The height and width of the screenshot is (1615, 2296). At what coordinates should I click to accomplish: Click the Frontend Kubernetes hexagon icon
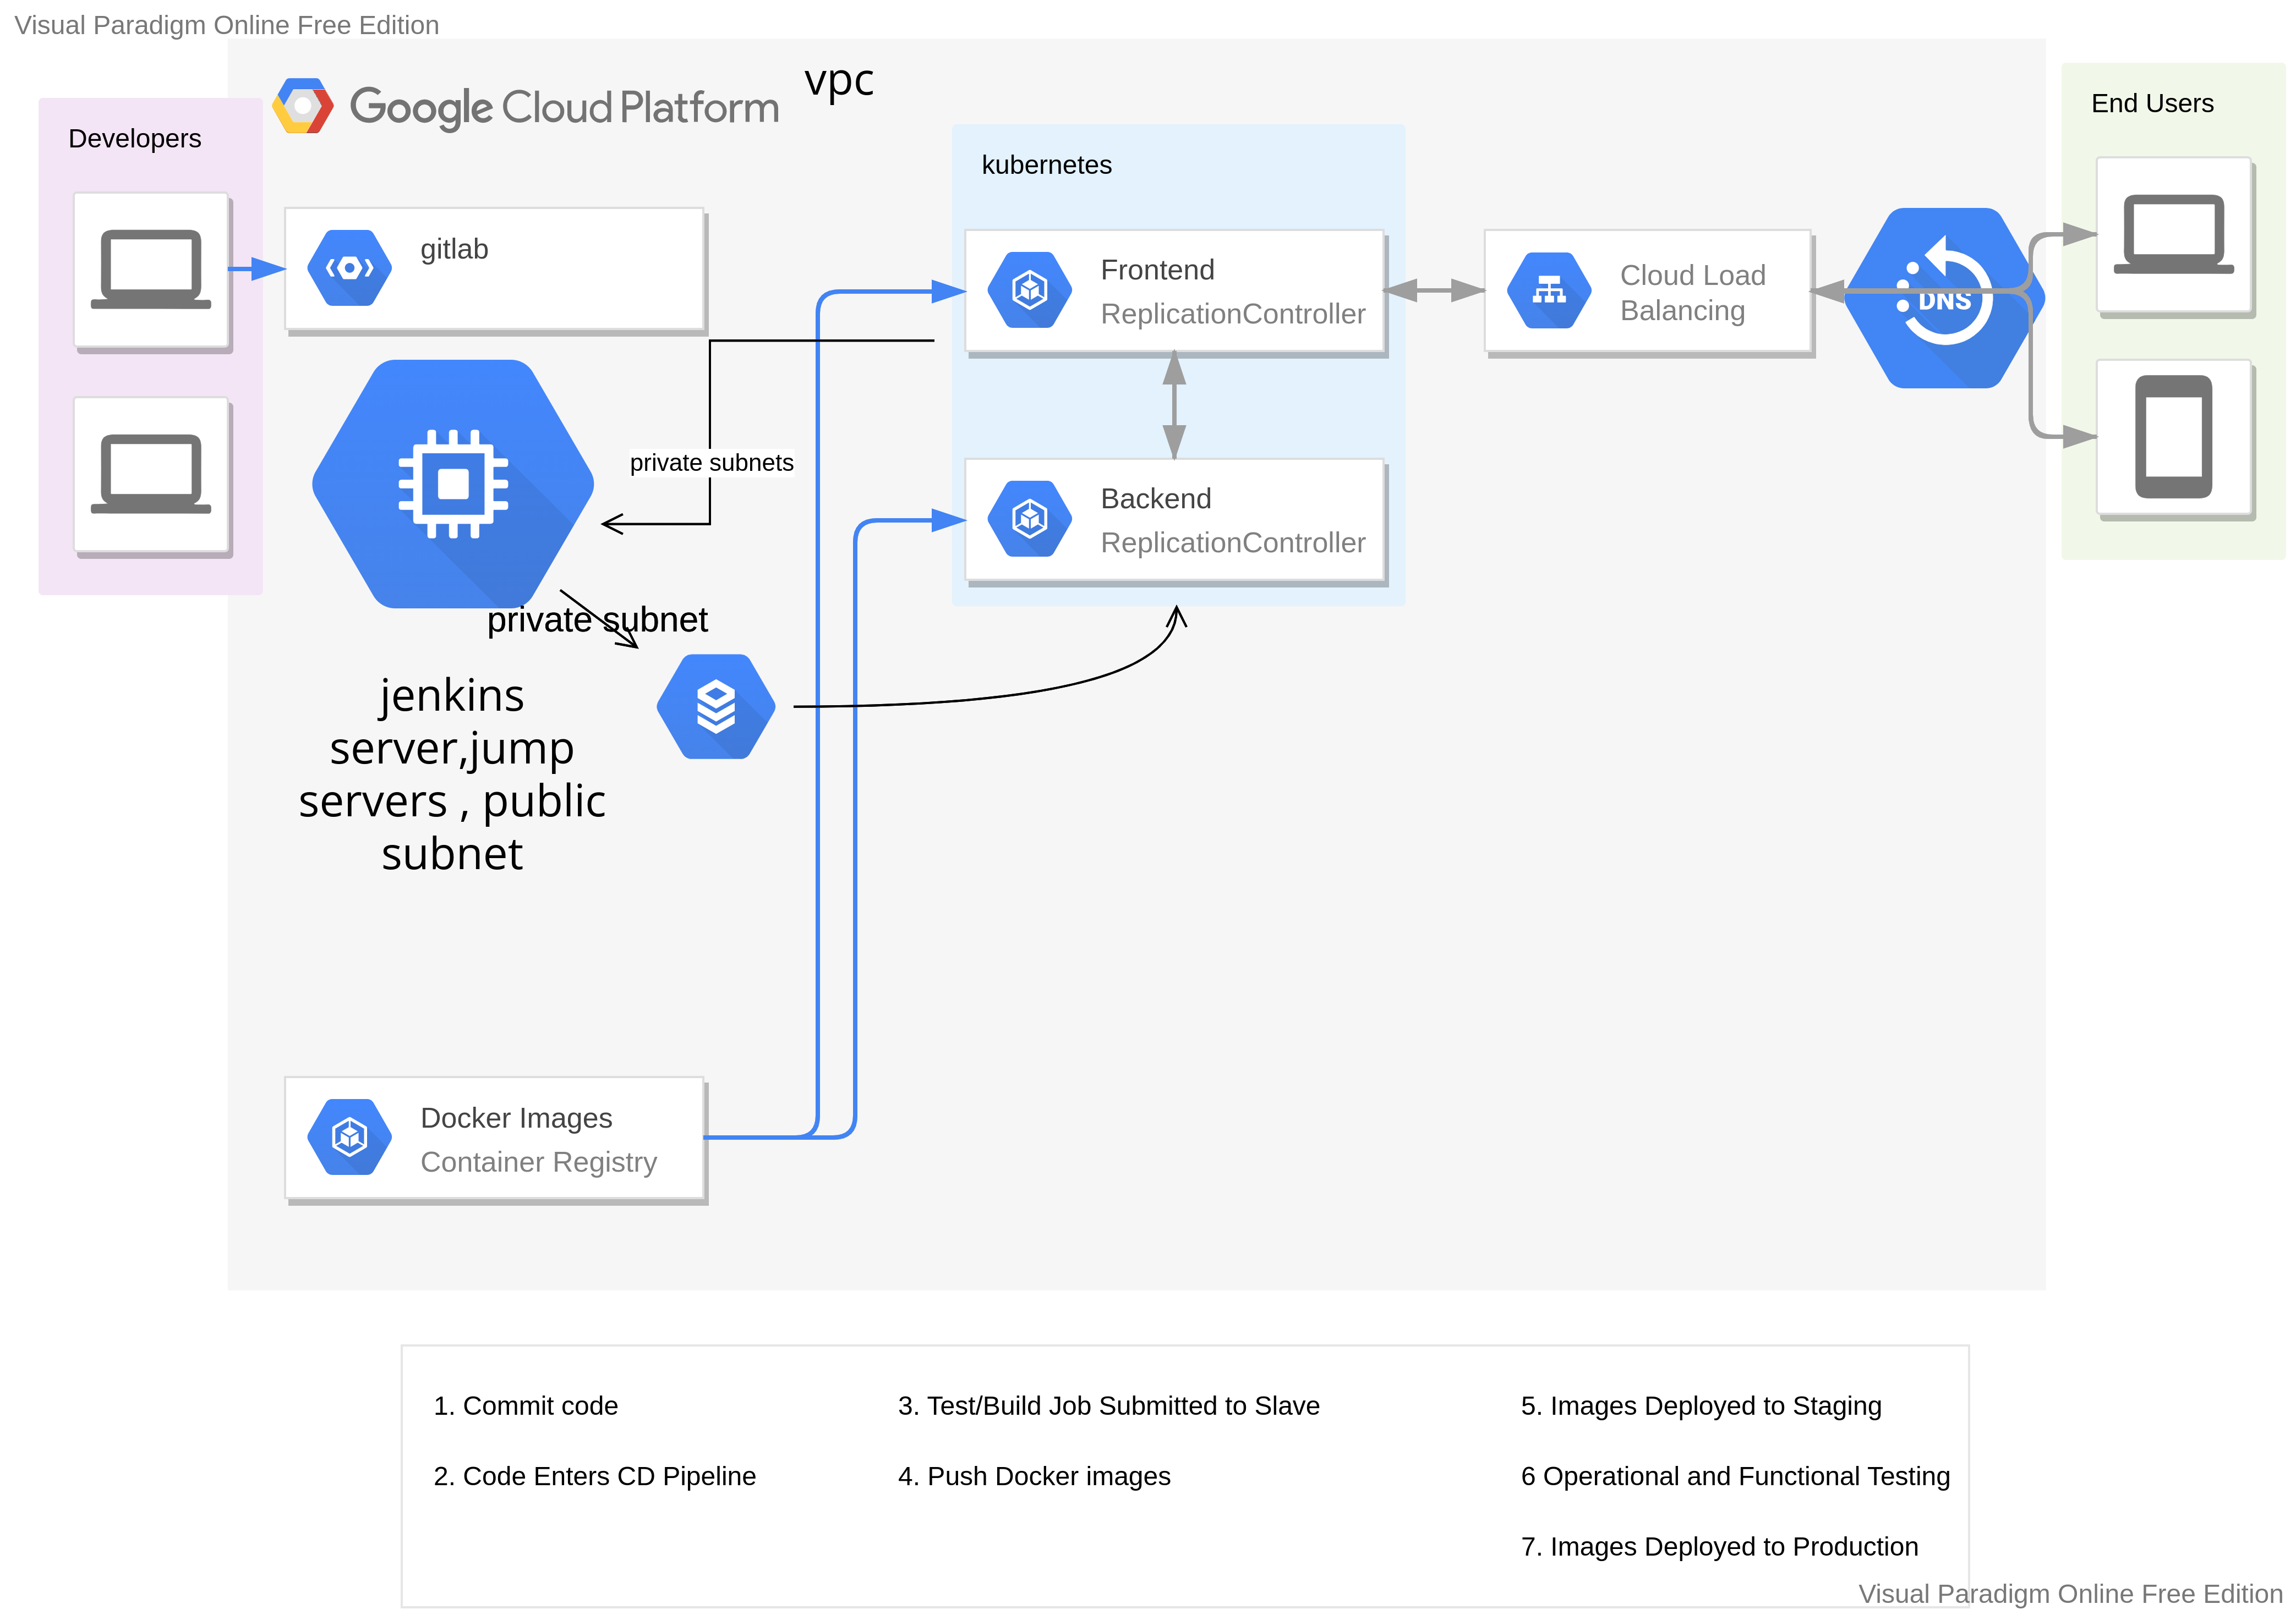[1029, 290]
